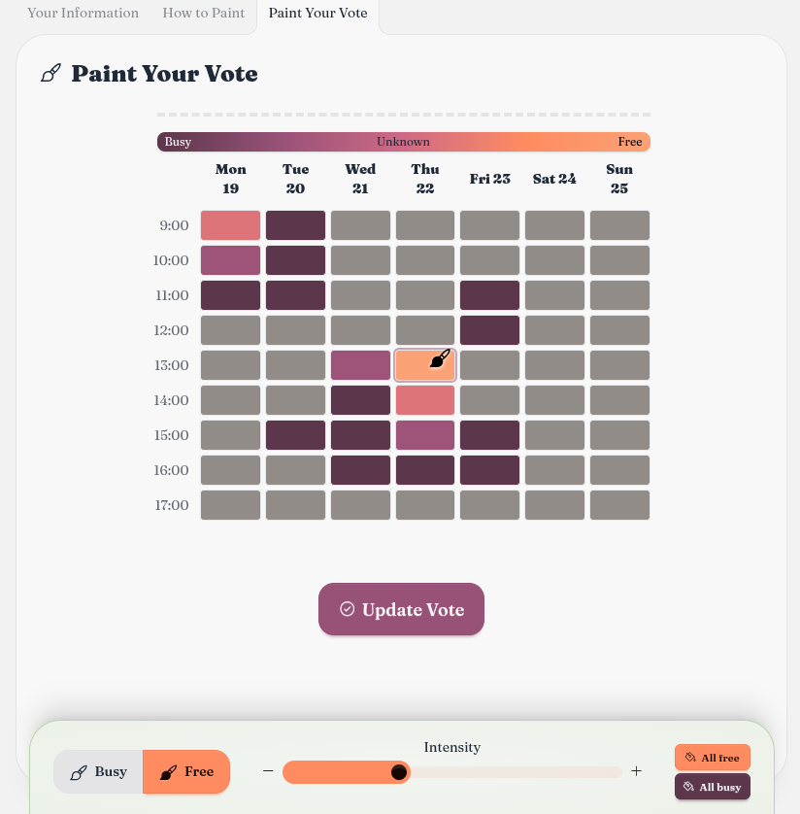Click the All busy fill button

coord(713,787)
